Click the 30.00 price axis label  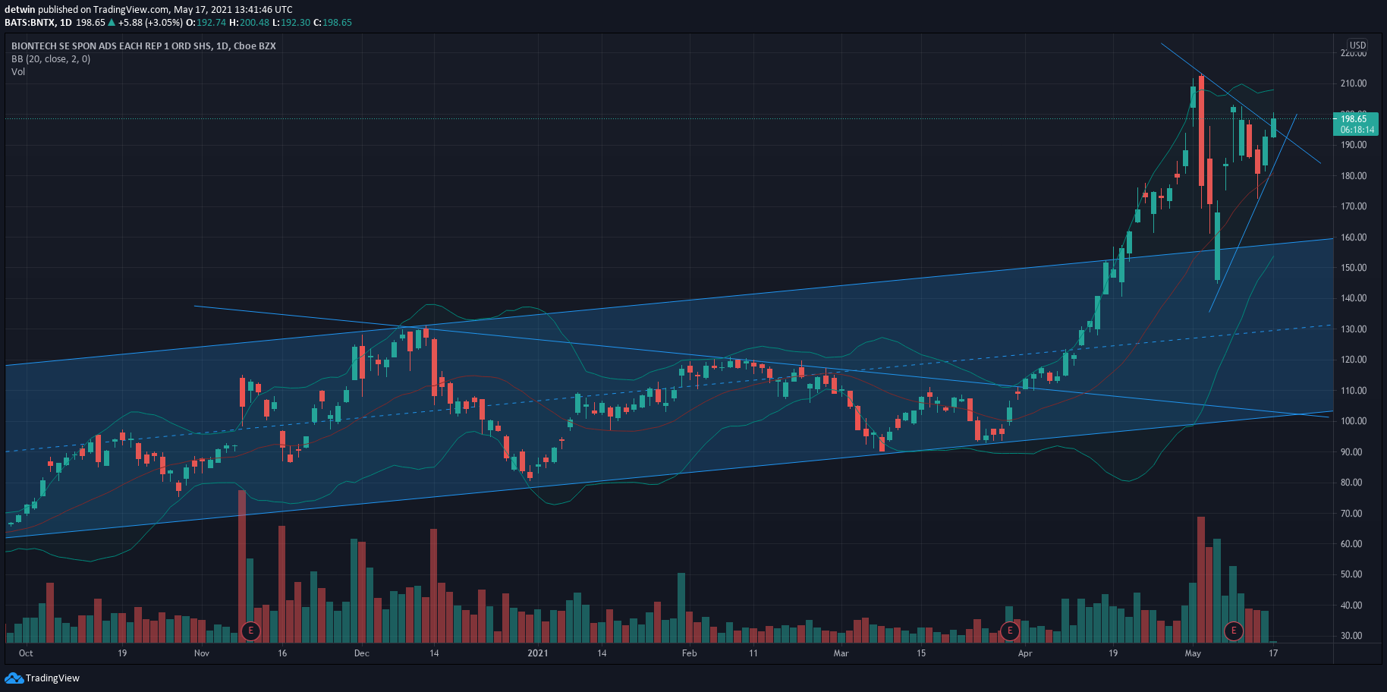pyautogui.click(x=1351, y=636)
